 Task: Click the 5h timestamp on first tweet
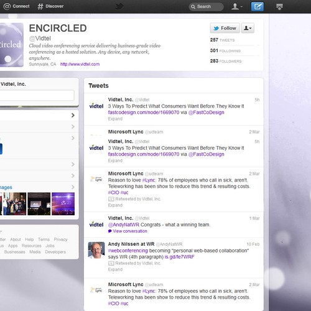point(257,100)
